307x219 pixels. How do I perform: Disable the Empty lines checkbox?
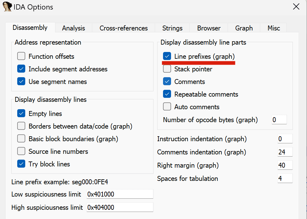(x=21, y=113)
